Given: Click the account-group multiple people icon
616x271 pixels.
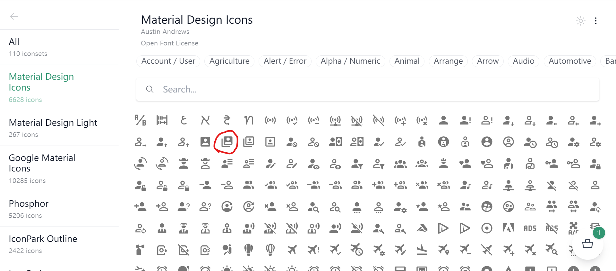Looking at the screenshot, I should point(400,163).
